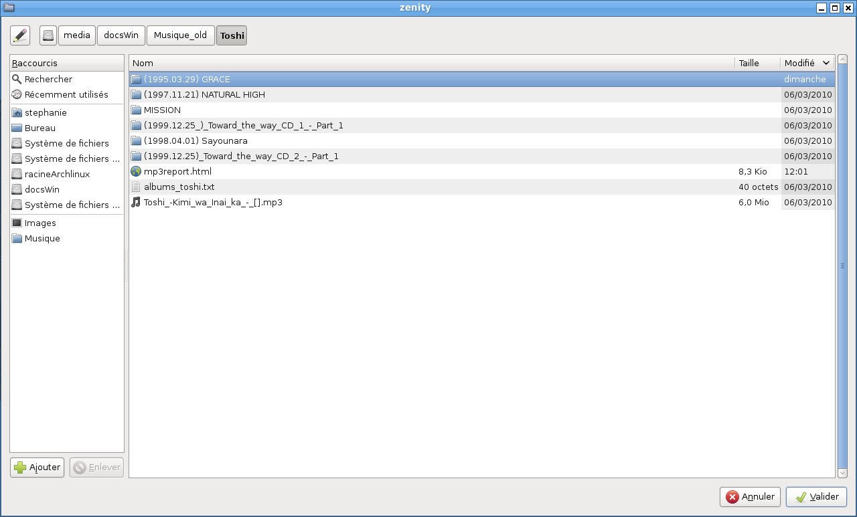The height and width of the screenshot is (517, 857).
Task: Click the Raccourcis column header
Action: click(x=67, y=63)
